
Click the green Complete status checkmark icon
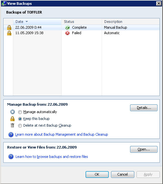click(x=67, y=28)
